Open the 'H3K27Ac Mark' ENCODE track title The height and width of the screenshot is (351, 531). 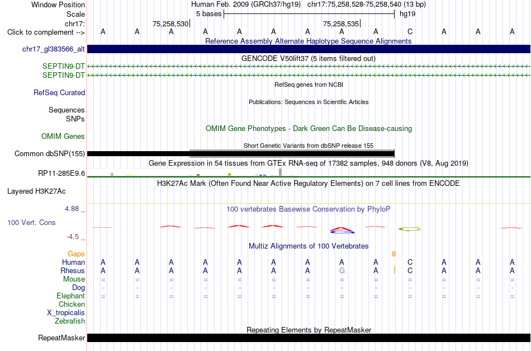pos(309,183)
